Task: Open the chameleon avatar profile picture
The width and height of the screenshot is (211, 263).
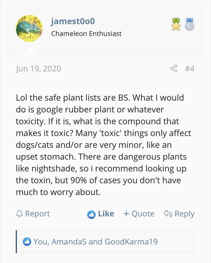Action: pyautogui.click(x=29, y=28)
